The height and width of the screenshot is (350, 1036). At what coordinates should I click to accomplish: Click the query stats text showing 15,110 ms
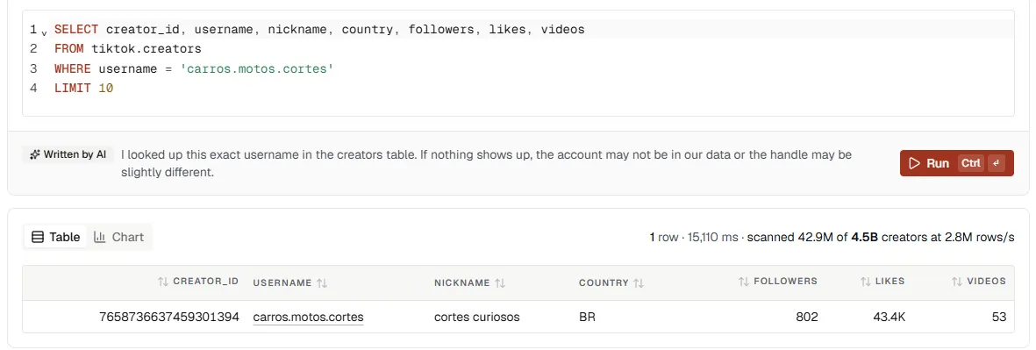(x=832, y=237)
